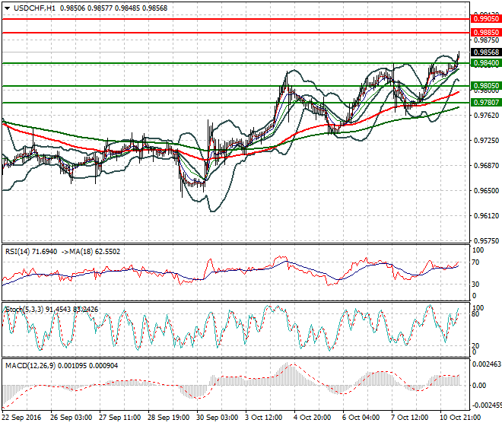This screenshot has height=426, width=502.
Task: Click the 0.96500 price scale value
Action: 486,191
